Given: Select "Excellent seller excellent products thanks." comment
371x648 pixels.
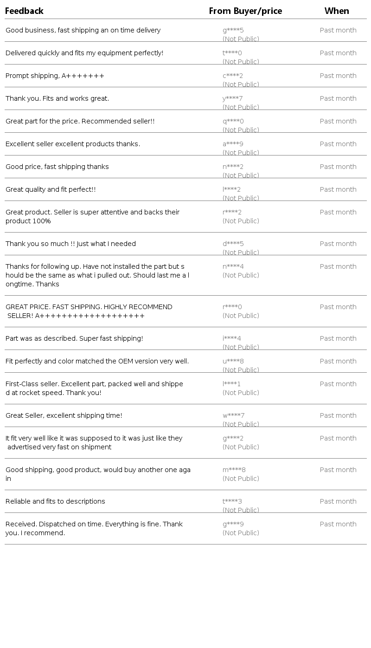Looking at the screenshot, I should point(72,144).
